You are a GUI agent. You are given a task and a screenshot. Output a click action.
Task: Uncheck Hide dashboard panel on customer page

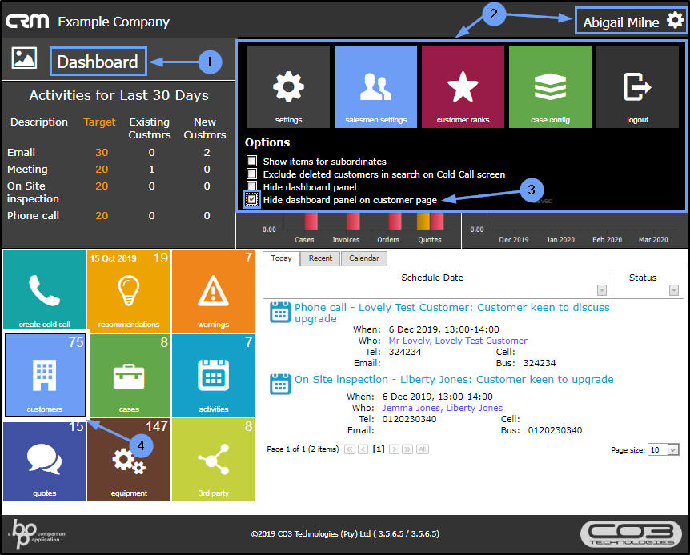251,199
